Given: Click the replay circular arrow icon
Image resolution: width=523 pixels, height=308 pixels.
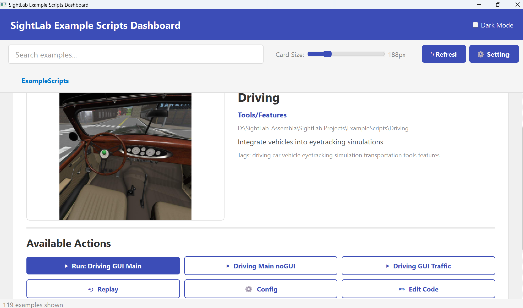Looking at the screenshot, I should point(91,289).
